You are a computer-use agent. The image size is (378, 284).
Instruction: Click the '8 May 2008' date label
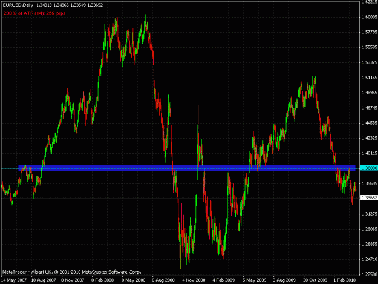point(133,280)
